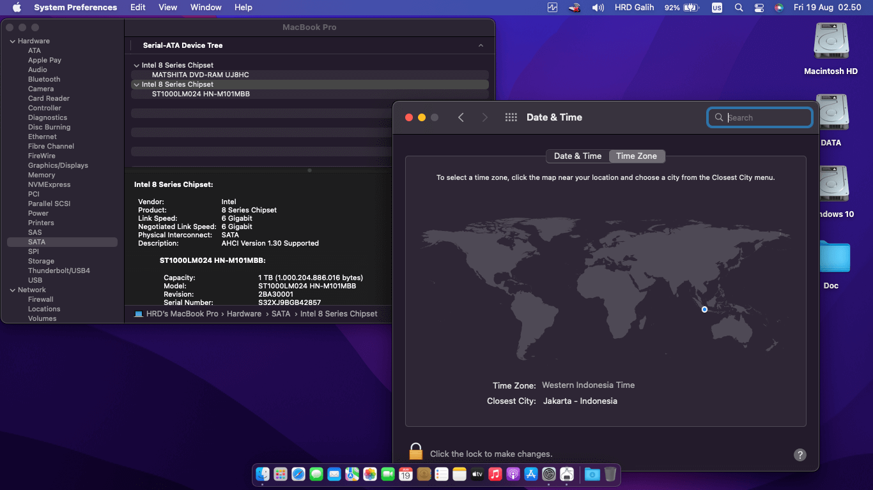The width and height of the screenshot is (873, 490).
Task: Select the ST1000LM024 HN-M101MBB row in device tree
Action: click(x=310, y=94)
